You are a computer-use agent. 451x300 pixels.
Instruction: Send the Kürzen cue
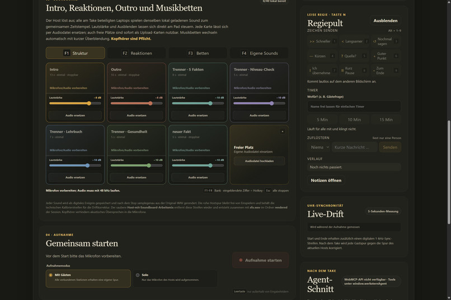point(322,56)
